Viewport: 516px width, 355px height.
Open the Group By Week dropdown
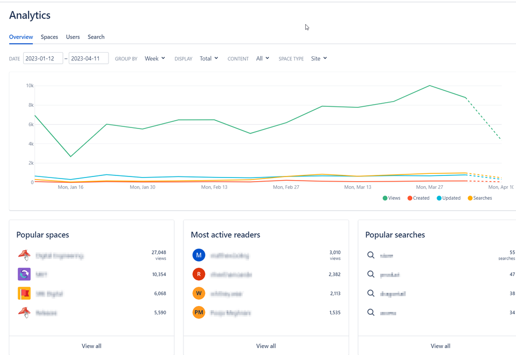pyautogui.click(x=154, y=58)
